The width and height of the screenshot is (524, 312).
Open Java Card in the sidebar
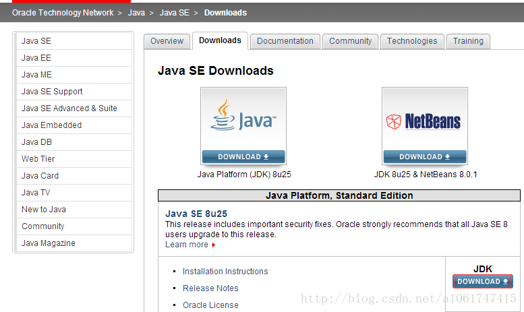pos(74,176)
